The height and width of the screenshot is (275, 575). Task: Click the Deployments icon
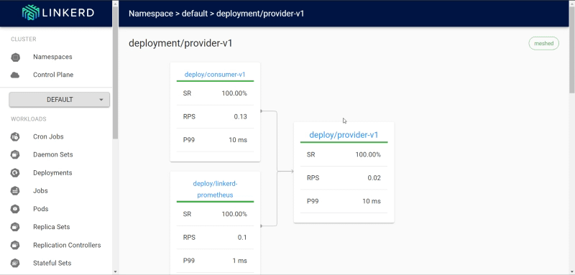click(15, 173)
